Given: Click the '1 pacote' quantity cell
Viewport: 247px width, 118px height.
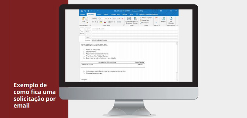Looking at the screenshot, I should point(140,65).
